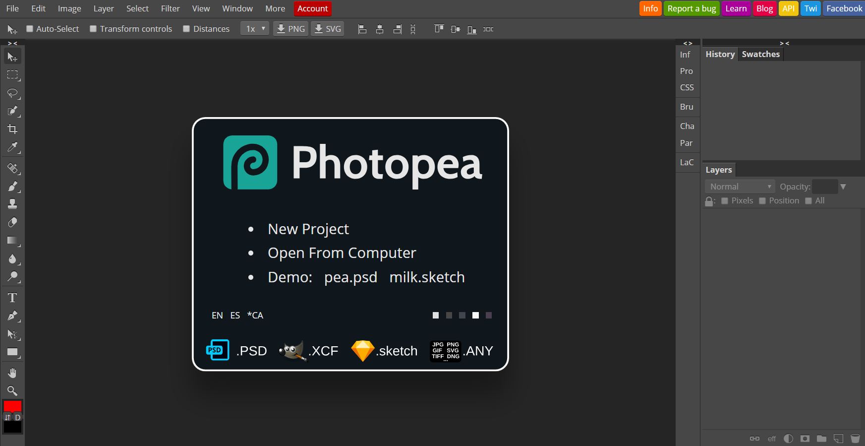The image size is (865, 446).
Task: Click the link layers icon in Layers footer
Action: [x=754, y=439]
